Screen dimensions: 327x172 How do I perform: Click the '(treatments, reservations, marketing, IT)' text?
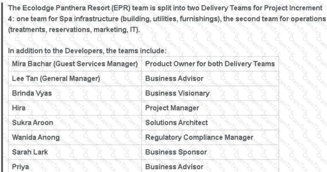pos(74,30)
